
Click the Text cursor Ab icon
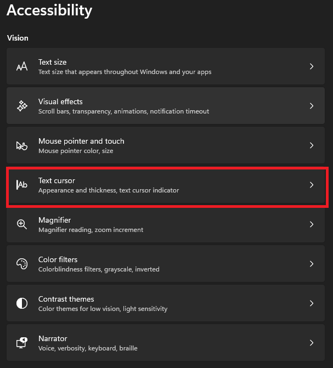click(22, 185)
